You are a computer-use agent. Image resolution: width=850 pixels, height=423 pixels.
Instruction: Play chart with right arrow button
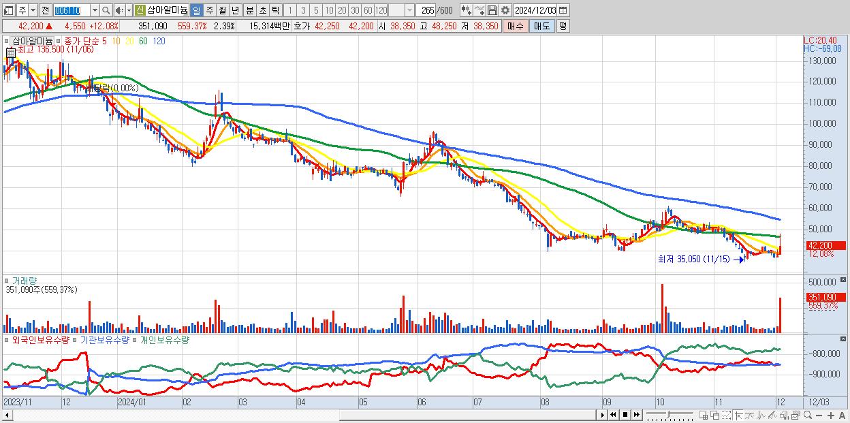(603, 415)
